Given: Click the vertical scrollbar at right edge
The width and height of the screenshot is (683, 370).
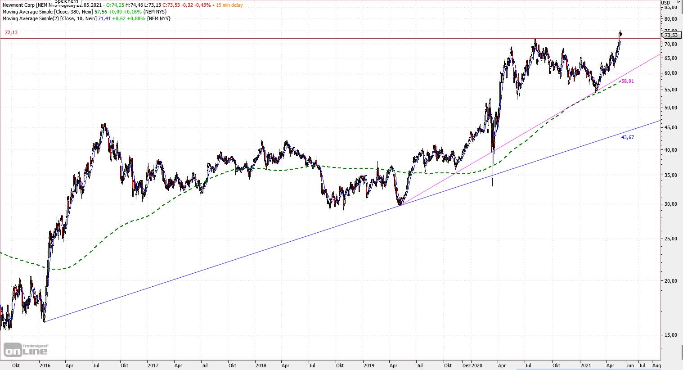Looking at the screenshot, I should pos(682,352).
